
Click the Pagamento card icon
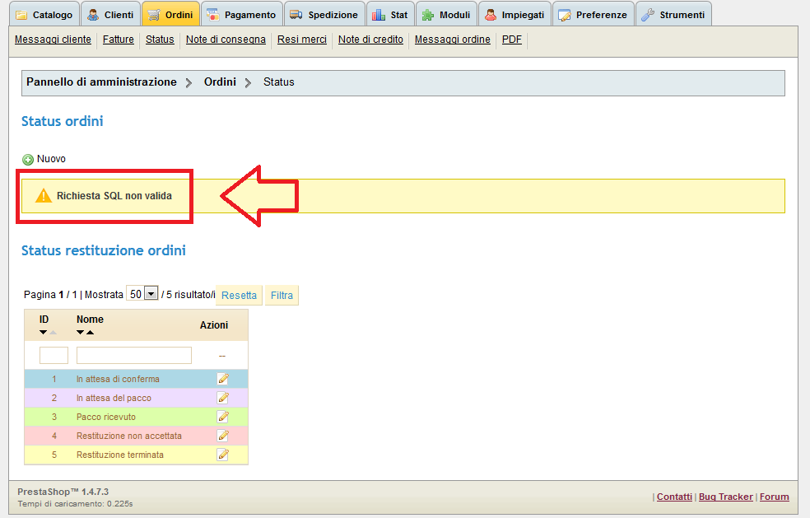[x=213, y=15]
